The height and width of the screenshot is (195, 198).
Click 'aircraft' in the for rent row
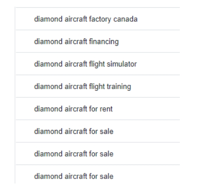coord(76,109)
